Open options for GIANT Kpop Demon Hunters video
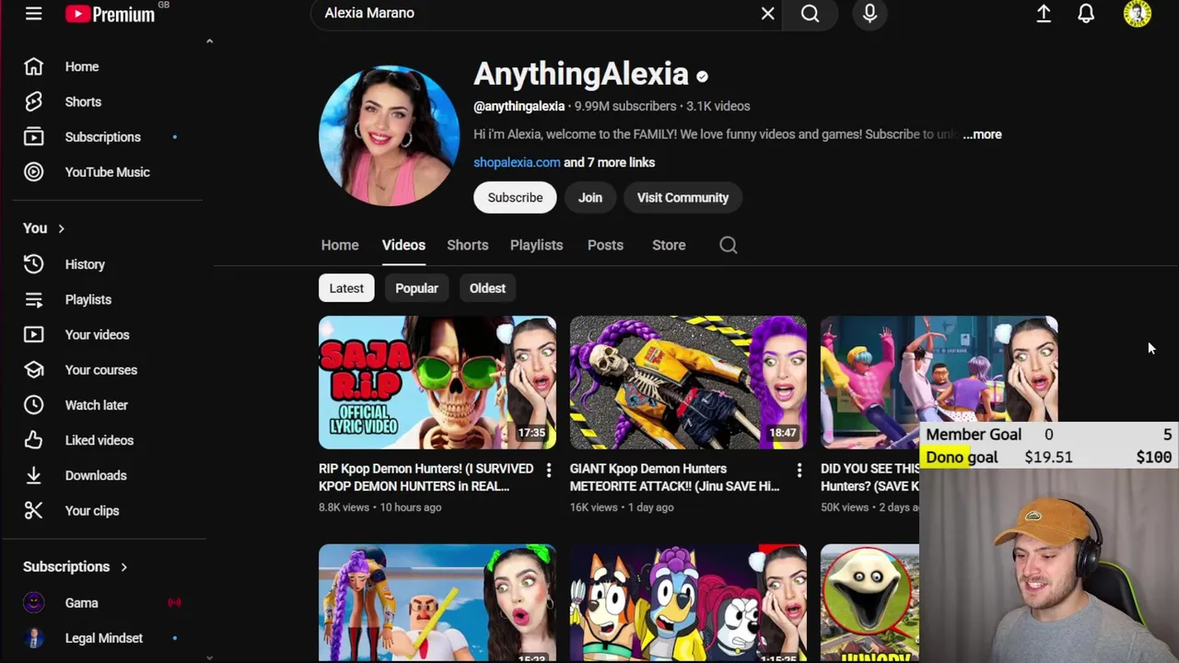The image size is (1179, 663). point(799,471)
